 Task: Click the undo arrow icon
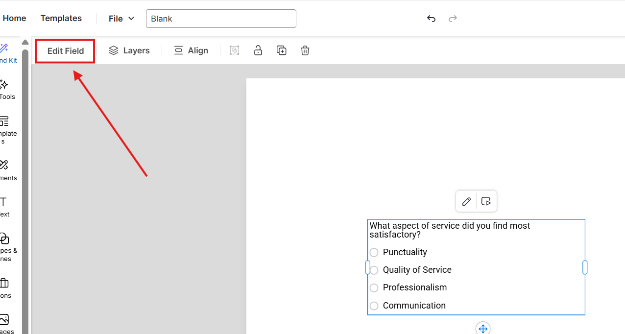[x=431, y=19]
